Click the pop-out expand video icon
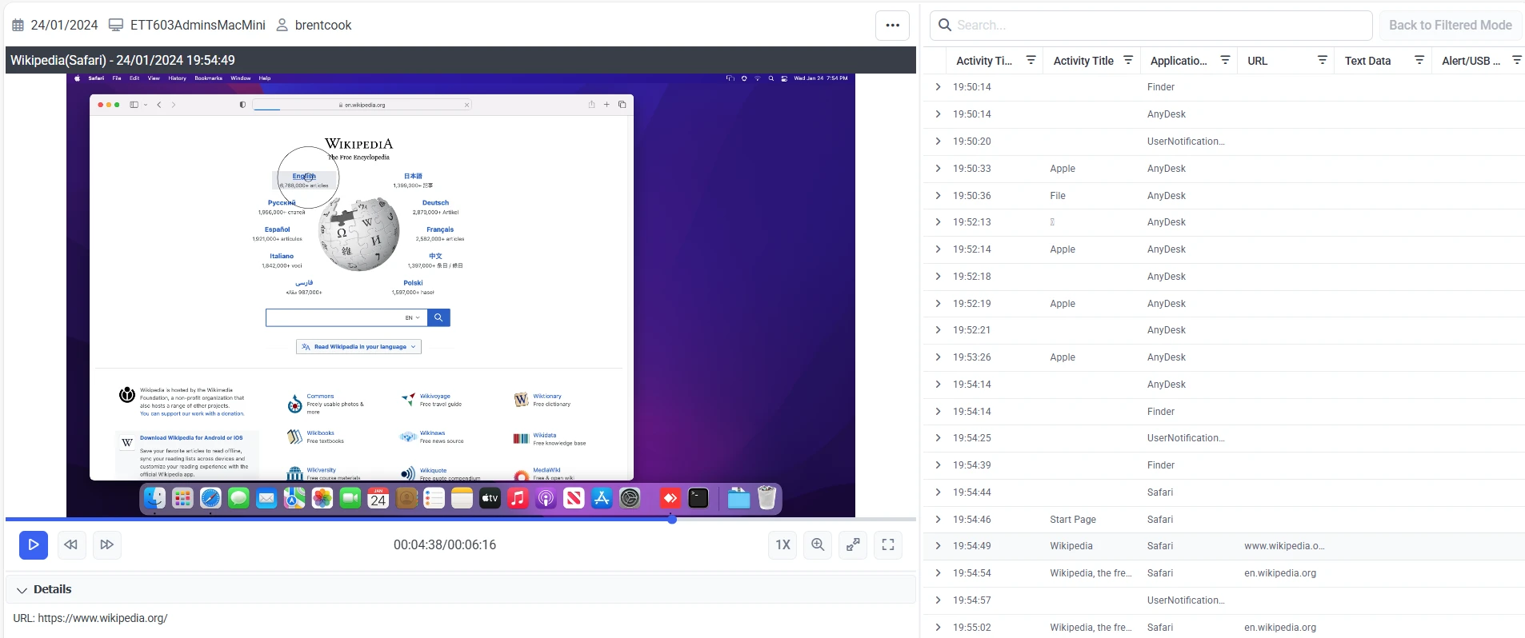 coord(853,544)
